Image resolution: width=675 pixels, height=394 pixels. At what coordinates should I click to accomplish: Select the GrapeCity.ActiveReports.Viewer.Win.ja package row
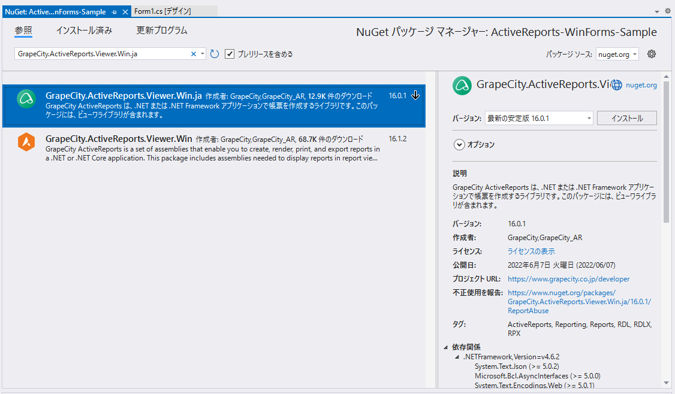[x=214, y=106]
